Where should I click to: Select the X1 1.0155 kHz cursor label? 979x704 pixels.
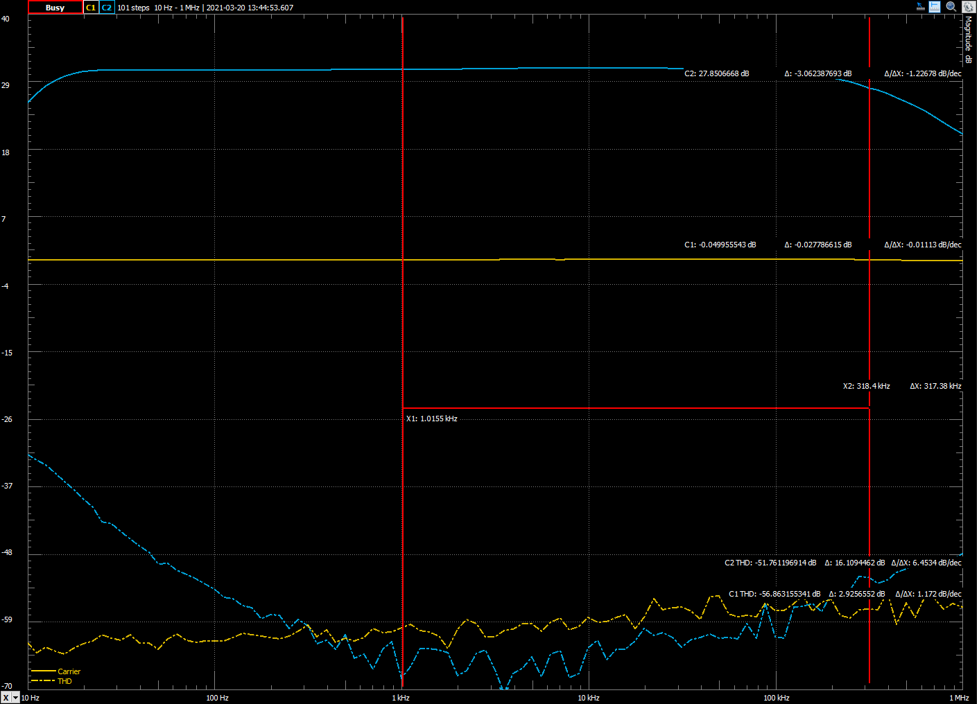point(431,419)
